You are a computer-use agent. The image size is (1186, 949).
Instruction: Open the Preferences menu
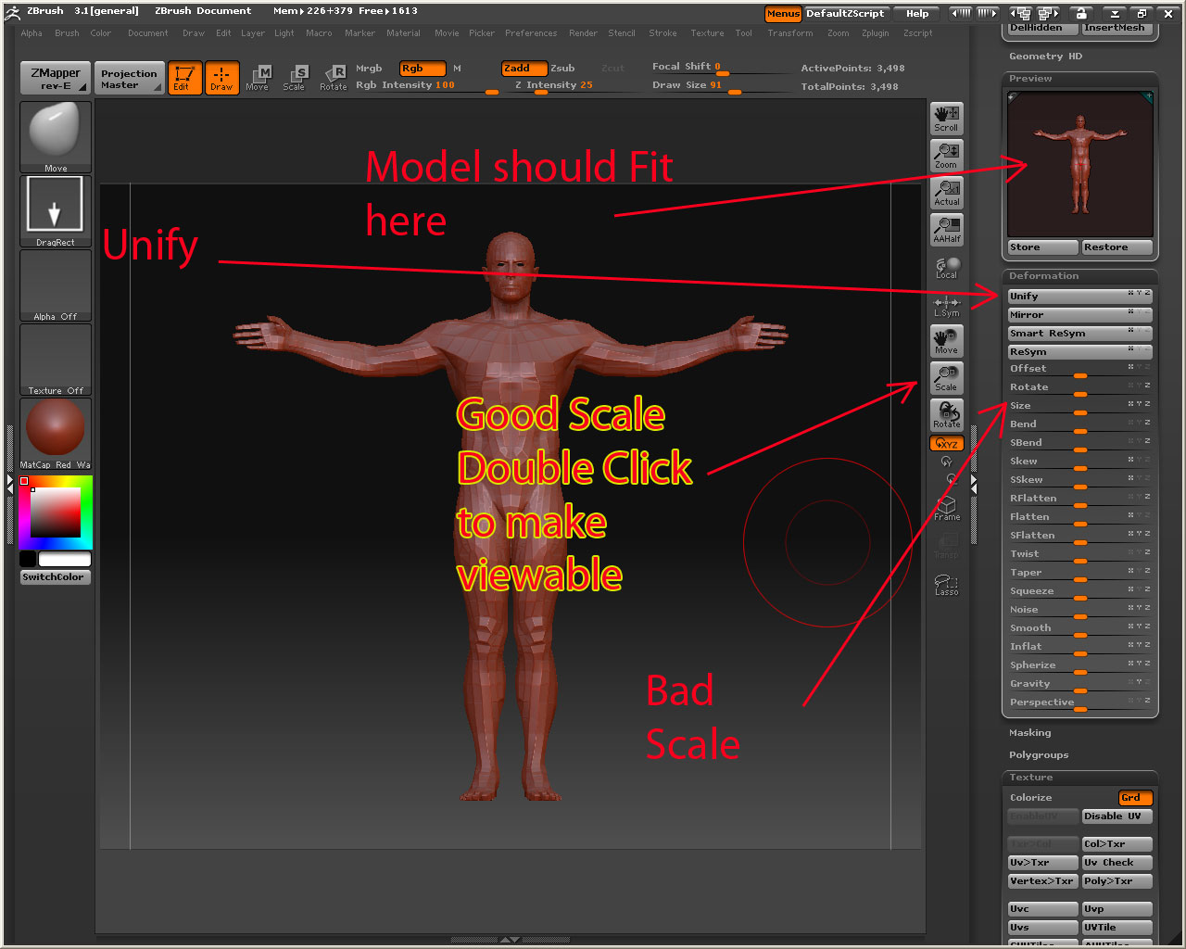pyautogui.click(x=530, y=33)
